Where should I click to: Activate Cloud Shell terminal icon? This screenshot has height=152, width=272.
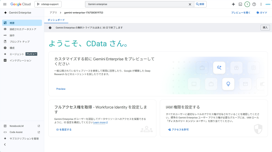(240, 4)
